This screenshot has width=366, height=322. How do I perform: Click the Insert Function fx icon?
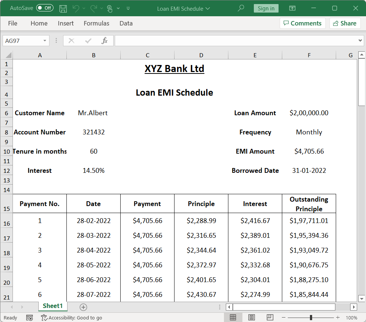pyautogui.click(x=104, y=41)
